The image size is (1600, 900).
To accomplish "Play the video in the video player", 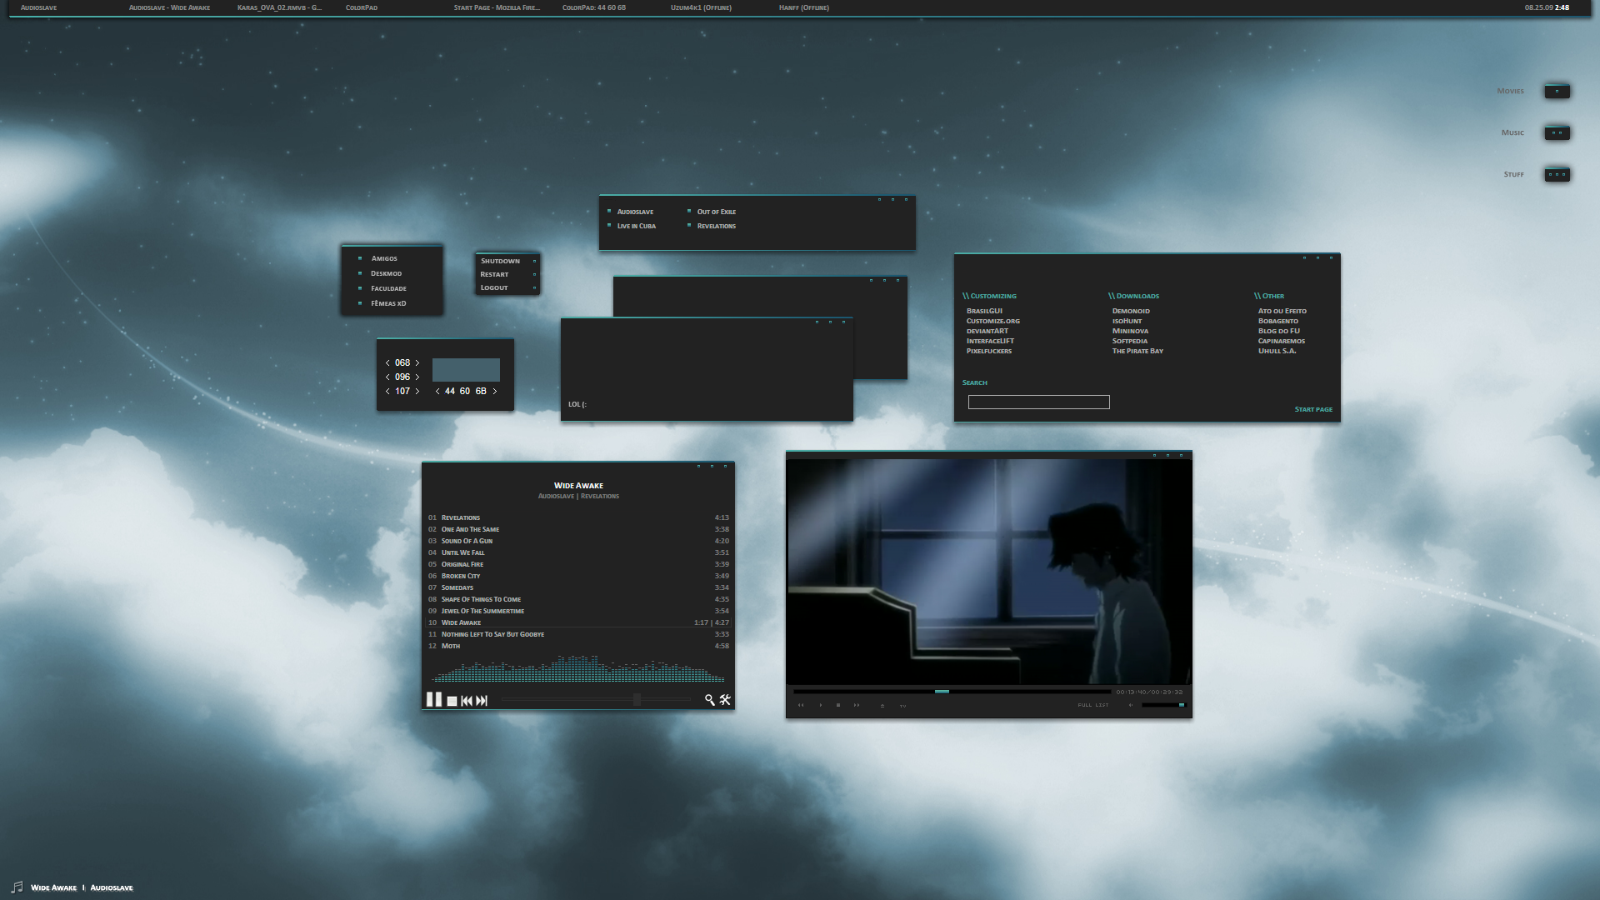I will coord(821,705).
